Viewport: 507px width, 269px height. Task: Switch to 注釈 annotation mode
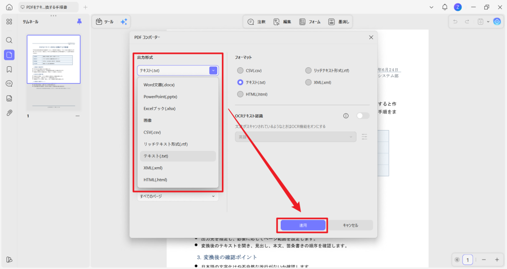(256, 22)
